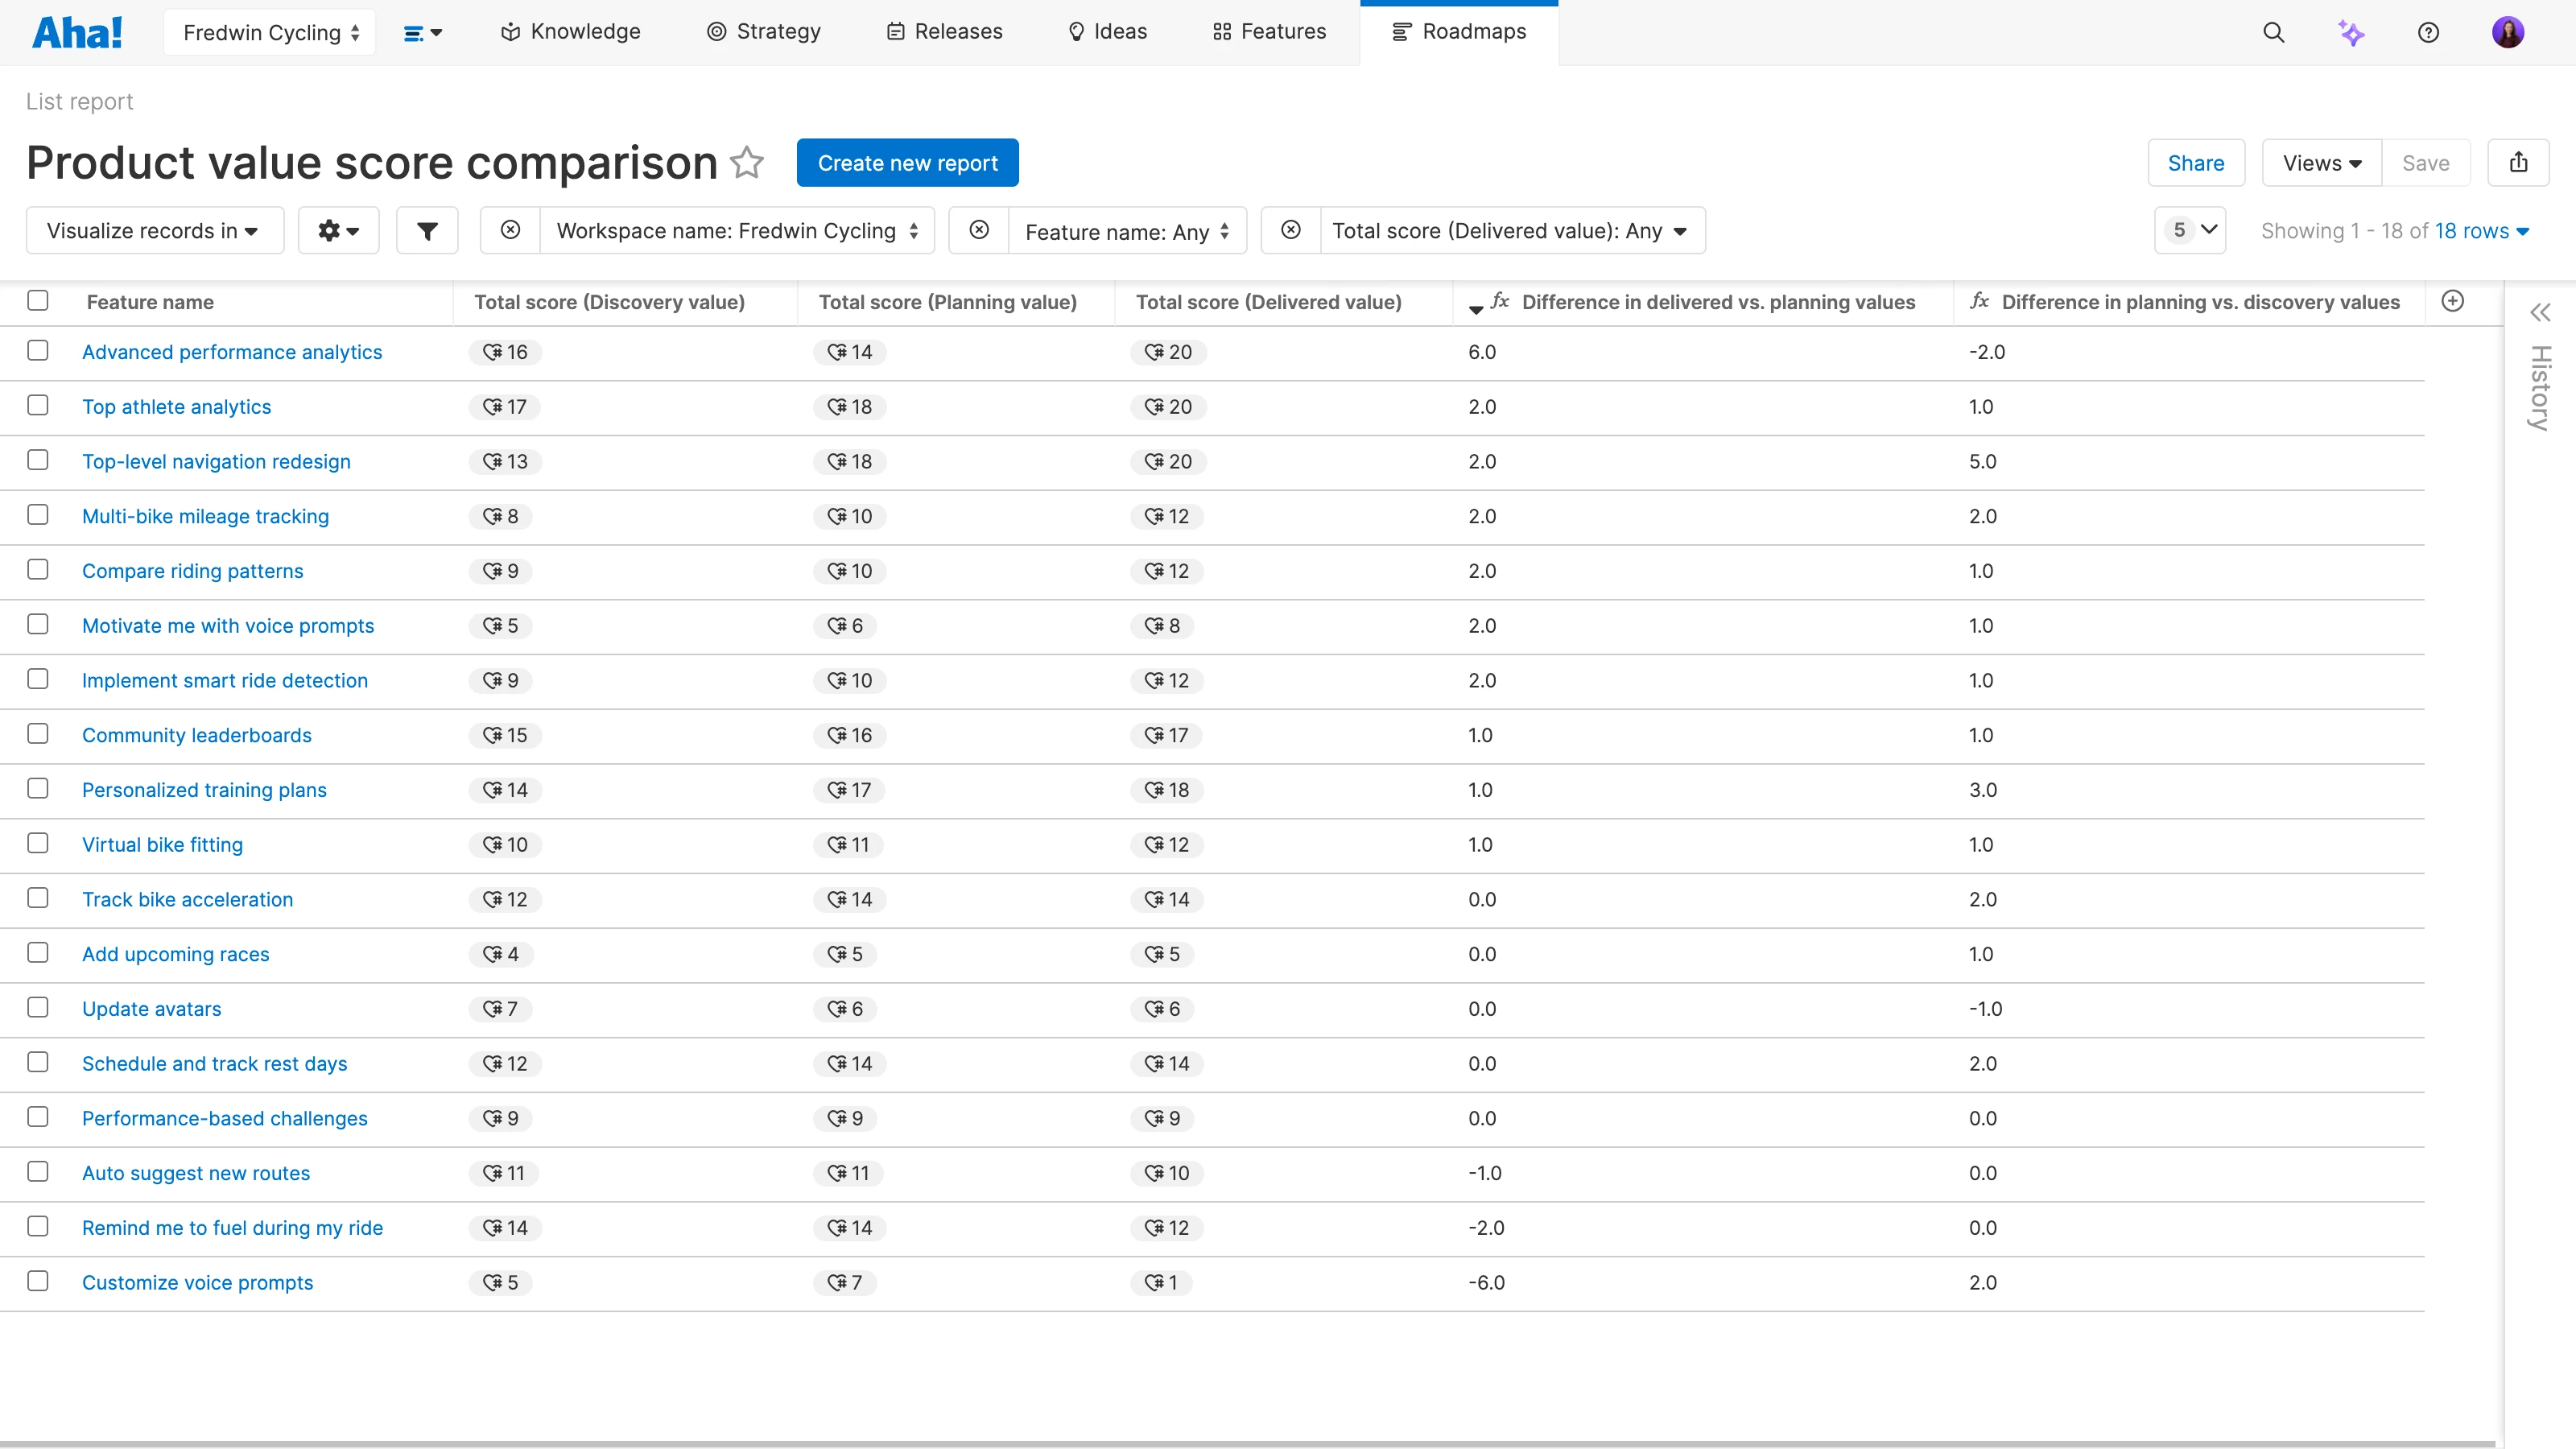Image resolution: width=2576 pixels, height=1449 pixels.
Task: Click the export share-arrow icon
Action: click(2518, 162)
